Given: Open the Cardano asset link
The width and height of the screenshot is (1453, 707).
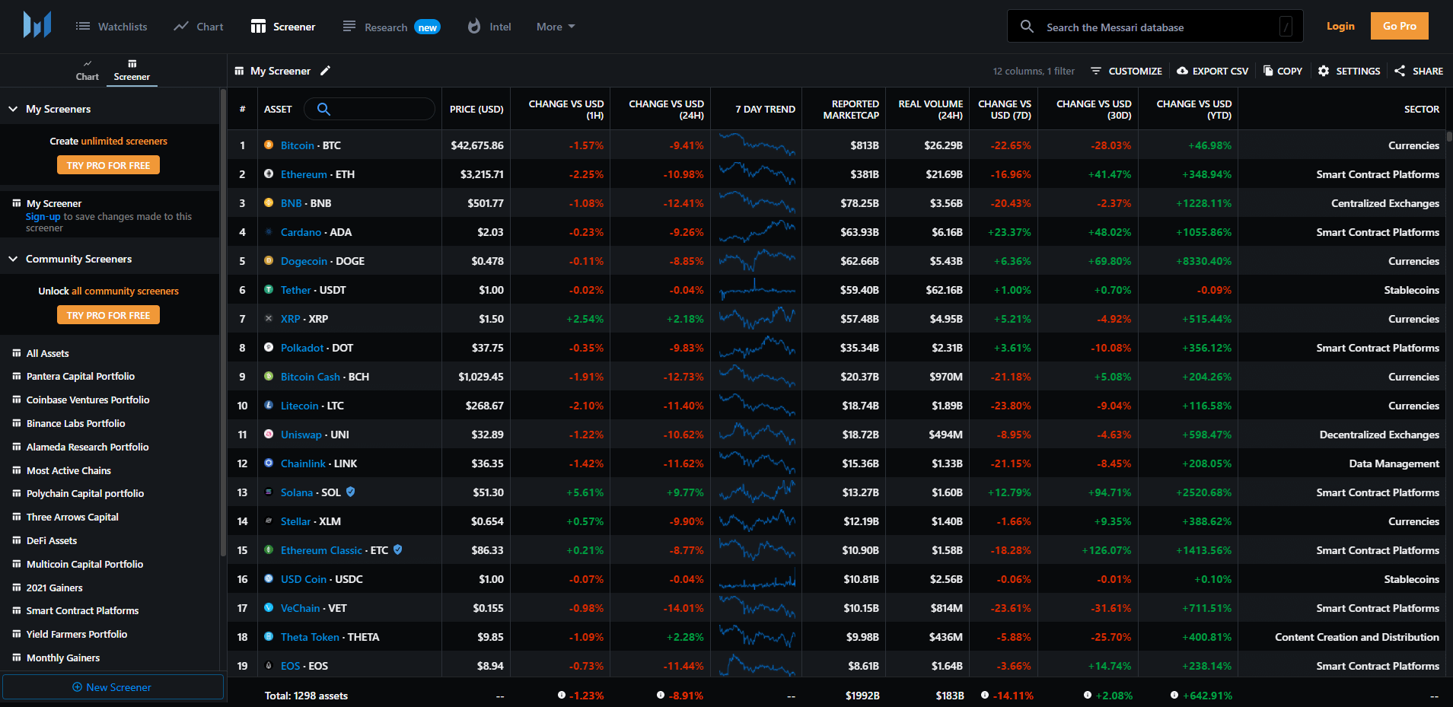Looking at the screenshot, I should [x=301, y=232].
